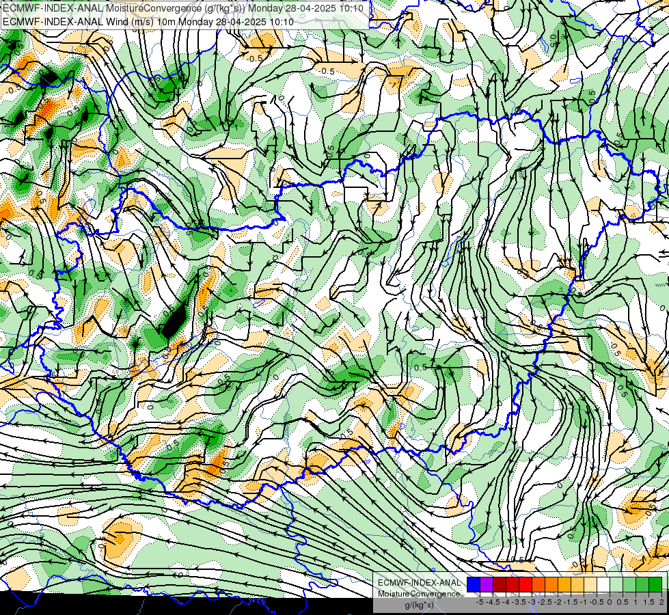Click the pale peach legend swatch left of white
This screenshot has width=669, height=615.
pos(590,584)
